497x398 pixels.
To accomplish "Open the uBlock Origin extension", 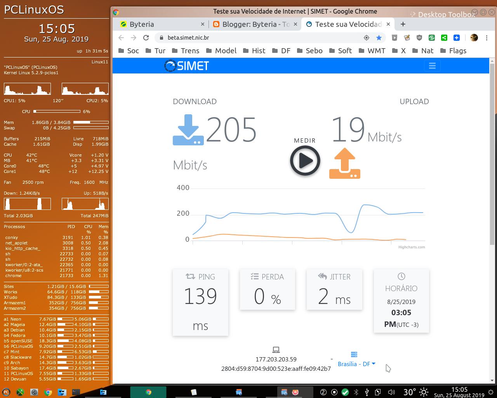I will [419, 38].
